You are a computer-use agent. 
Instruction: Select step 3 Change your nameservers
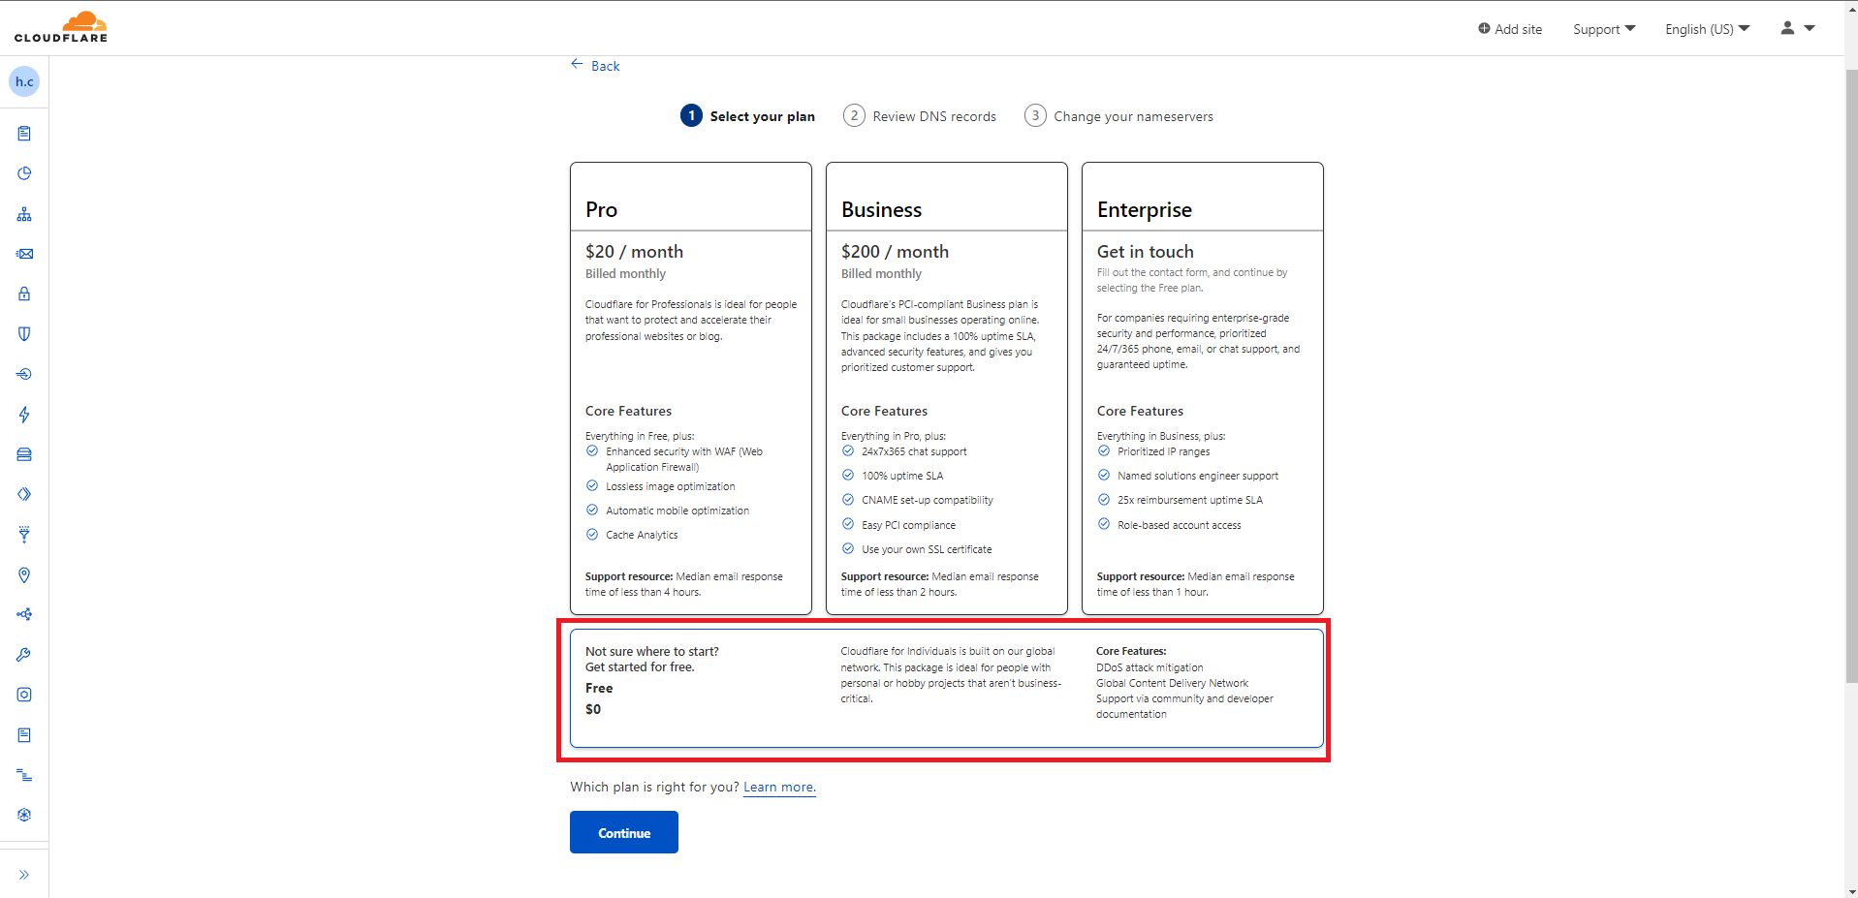[1118, 116]
